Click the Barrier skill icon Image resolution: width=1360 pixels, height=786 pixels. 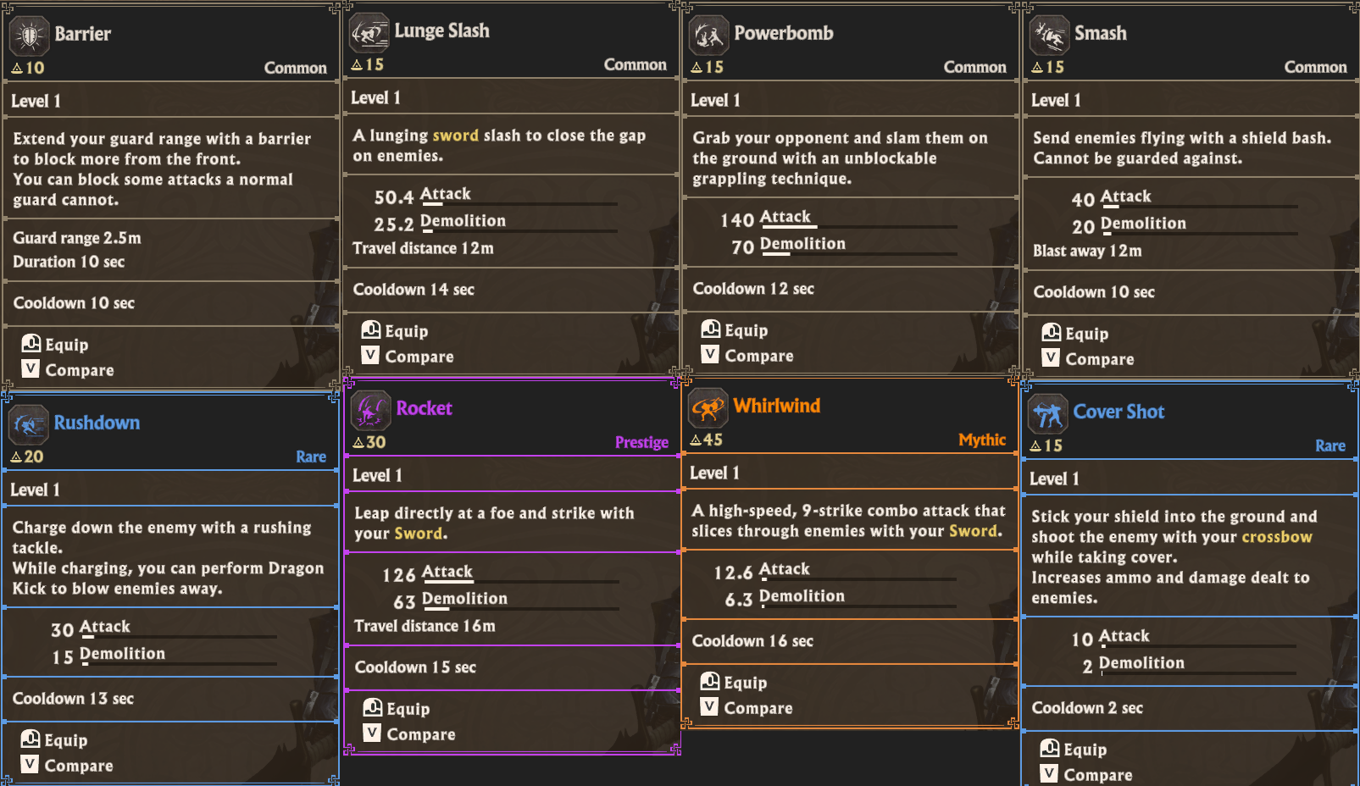[30, 36]
